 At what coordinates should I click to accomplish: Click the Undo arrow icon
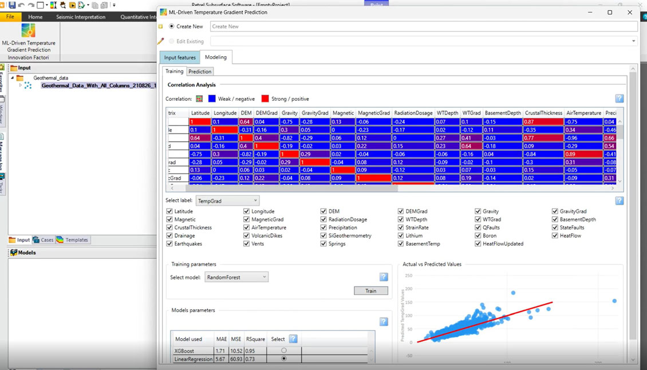click(x=22, y=5)
